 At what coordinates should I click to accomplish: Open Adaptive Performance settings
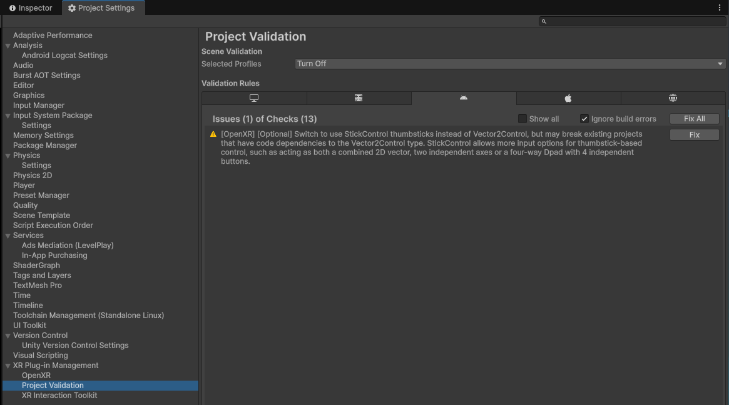(53, 35)
